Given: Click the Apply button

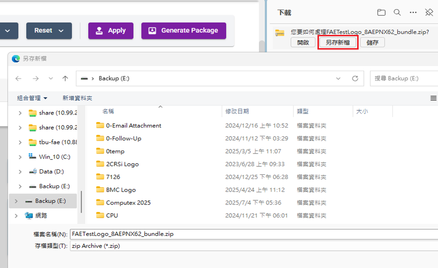Looking at the screenshot, I should point(110,31).
